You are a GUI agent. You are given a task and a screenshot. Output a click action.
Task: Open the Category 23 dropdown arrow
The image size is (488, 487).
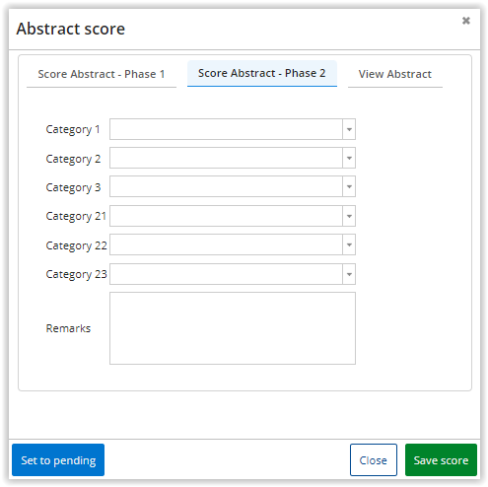pos(349,274)
